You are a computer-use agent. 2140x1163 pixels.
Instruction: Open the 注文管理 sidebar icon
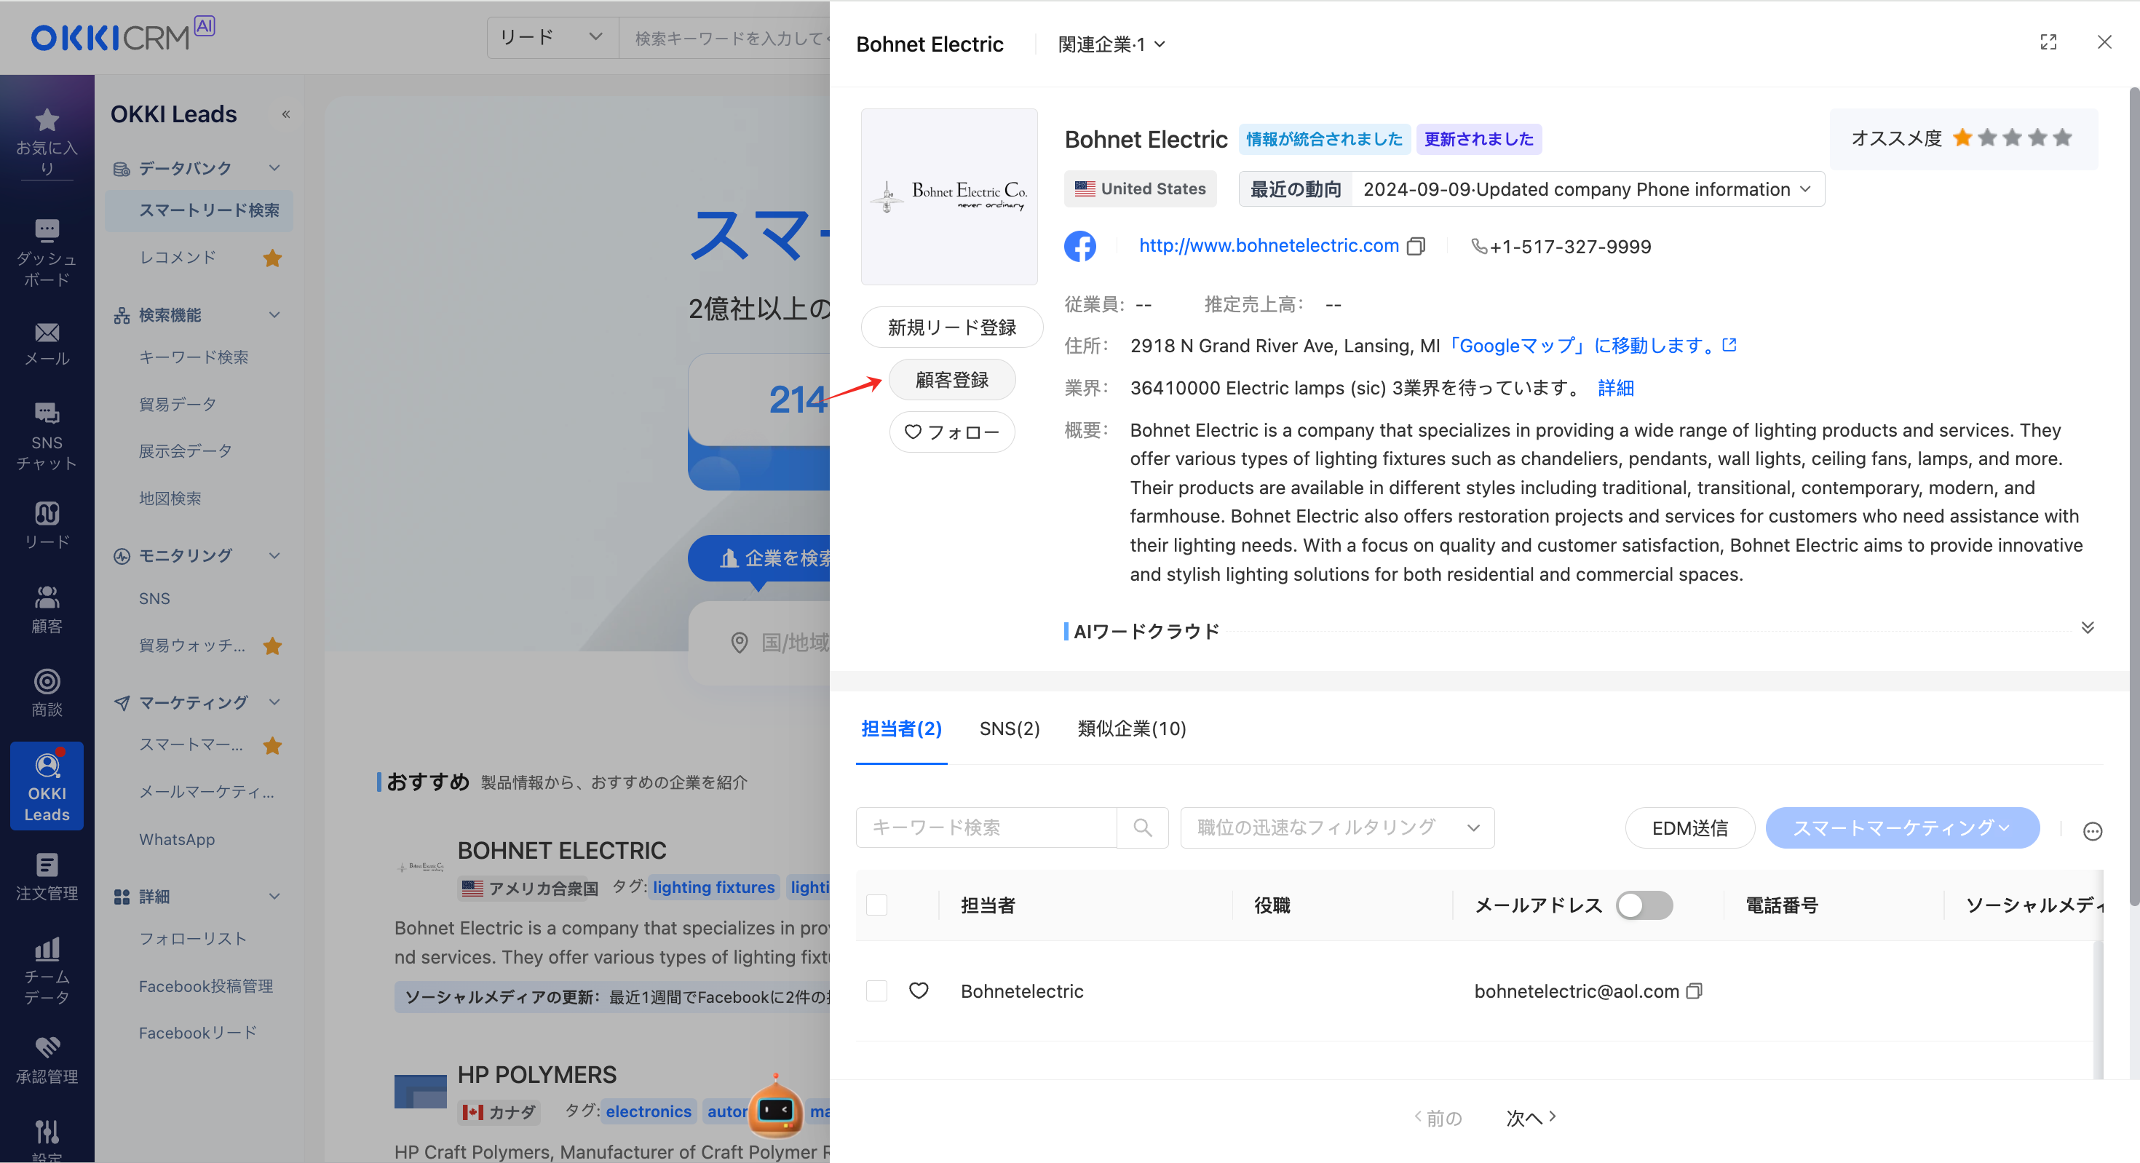47,877
